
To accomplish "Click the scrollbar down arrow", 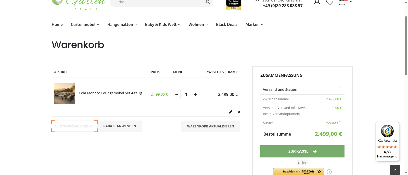I will pos(406,172).
